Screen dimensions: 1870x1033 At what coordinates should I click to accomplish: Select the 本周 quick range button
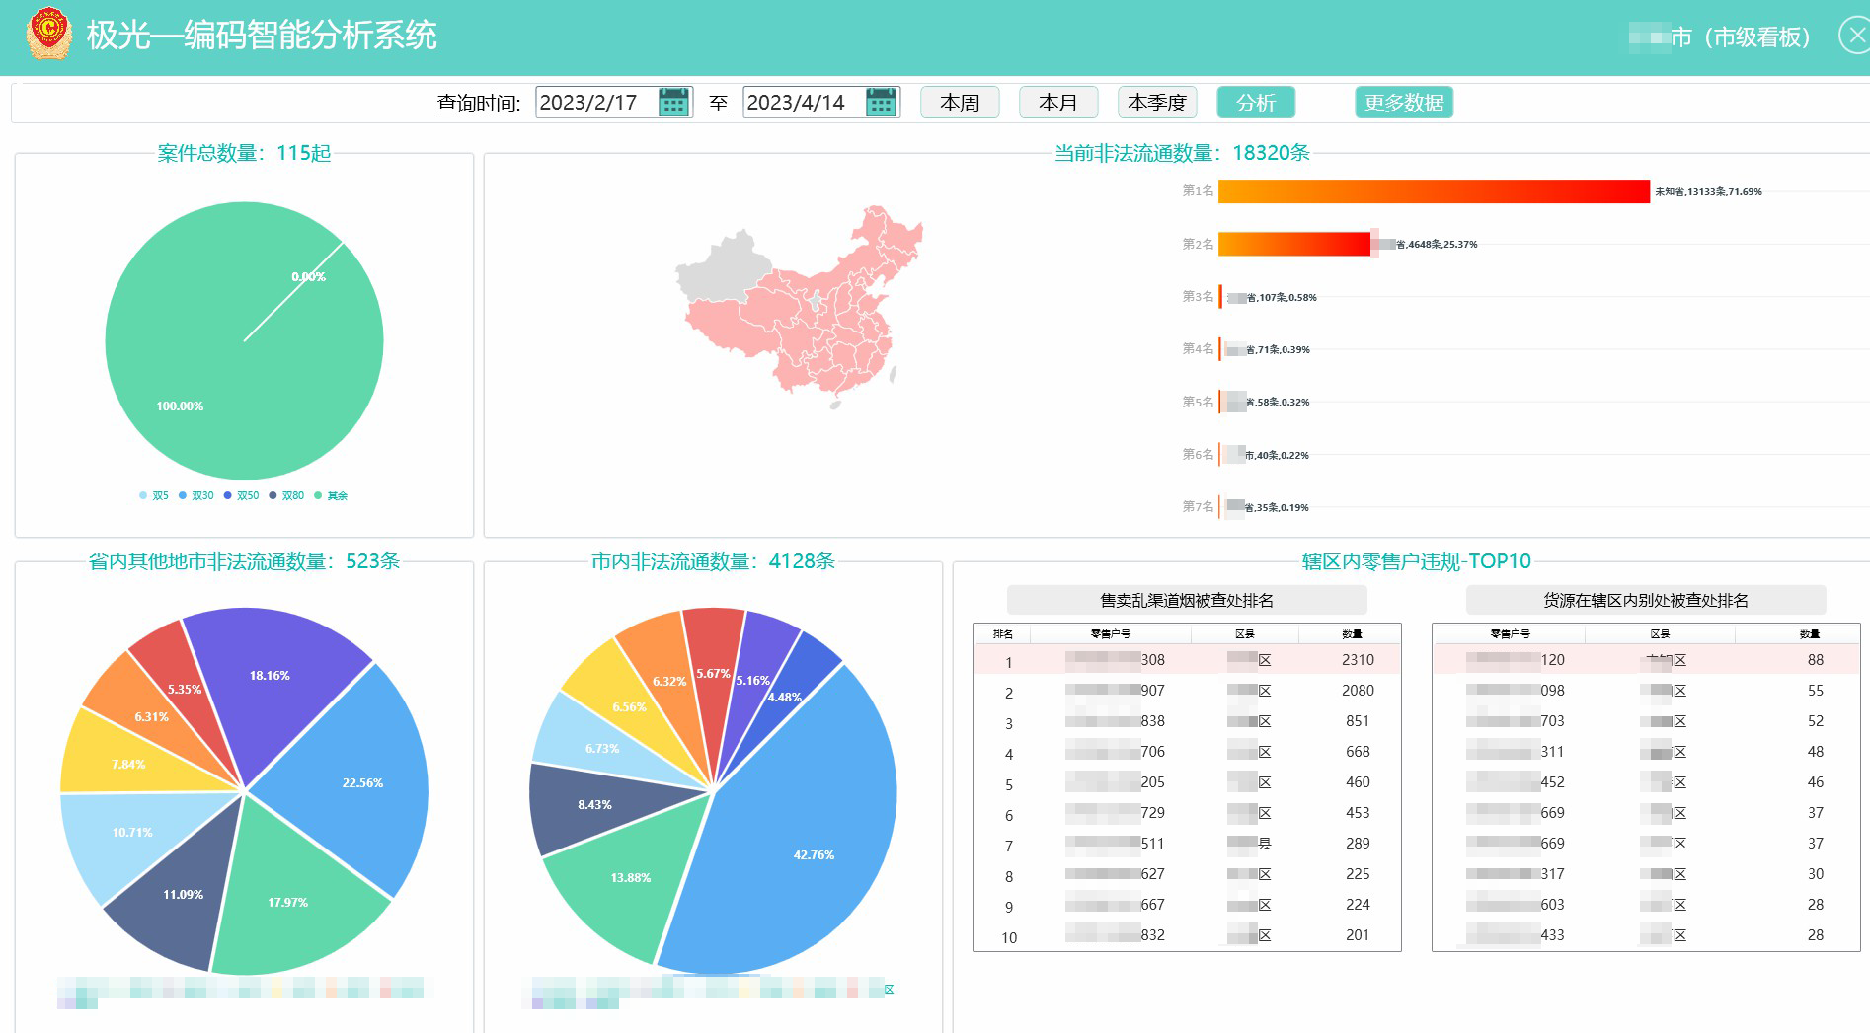[960, 103]
